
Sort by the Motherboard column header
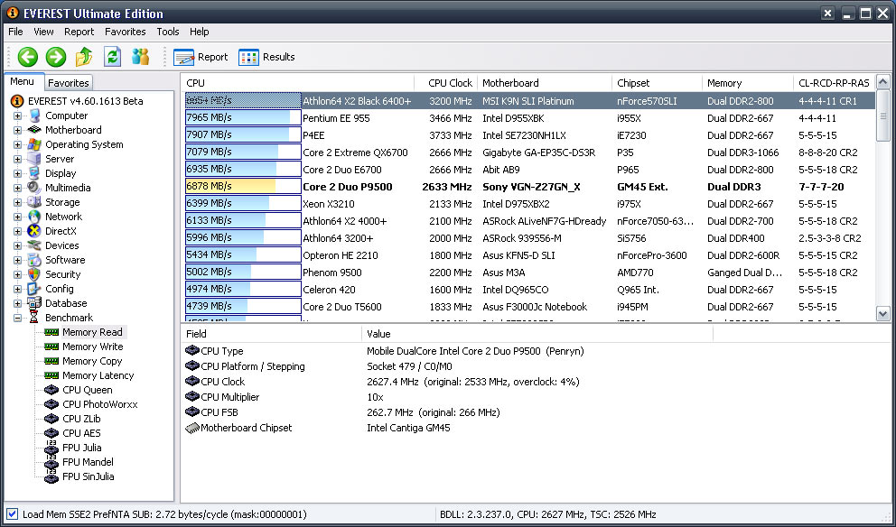pos(544,83)
